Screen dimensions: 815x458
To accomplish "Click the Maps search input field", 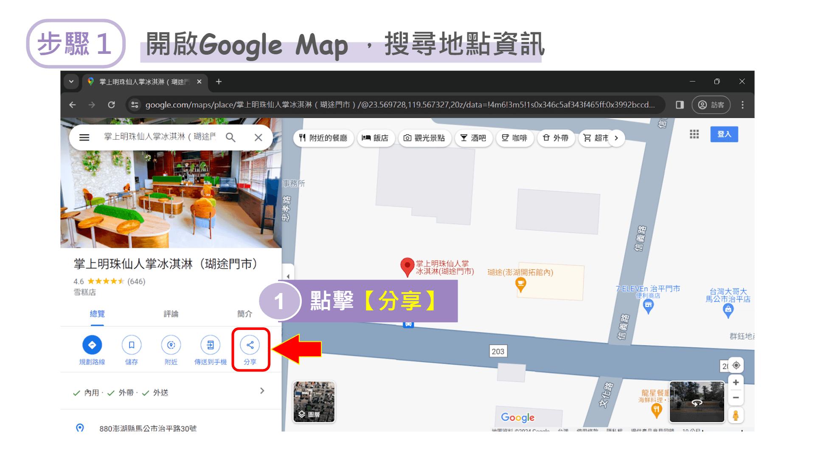I will pos(160,137).
